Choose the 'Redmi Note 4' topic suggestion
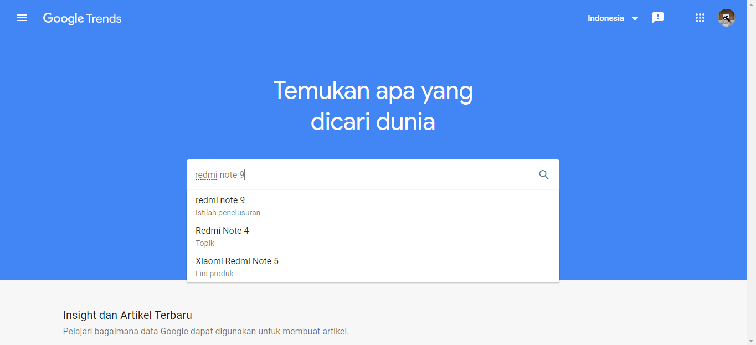This screenshot has width=756, height=345. (373, 236)
